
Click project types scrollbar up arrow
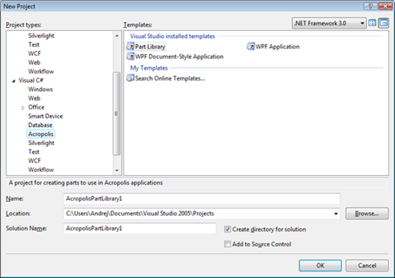(116, 36)
